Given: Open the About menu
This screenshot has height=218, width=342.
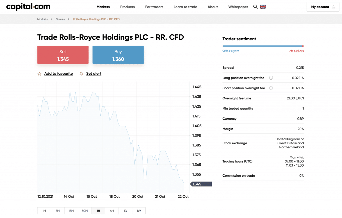Looking at the screenshot, I should (x=213, y=7).
